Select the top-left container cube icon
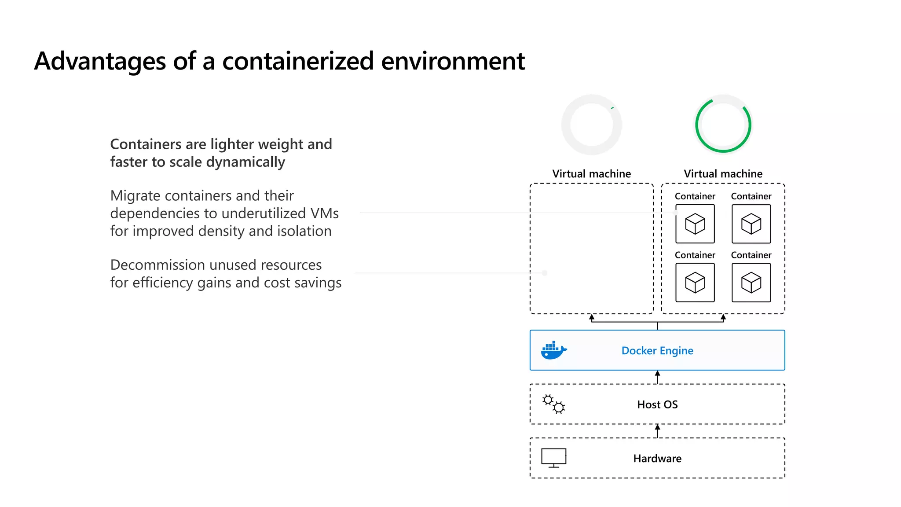The width and height of the screenshot is (901, 507). pos(695,224)
